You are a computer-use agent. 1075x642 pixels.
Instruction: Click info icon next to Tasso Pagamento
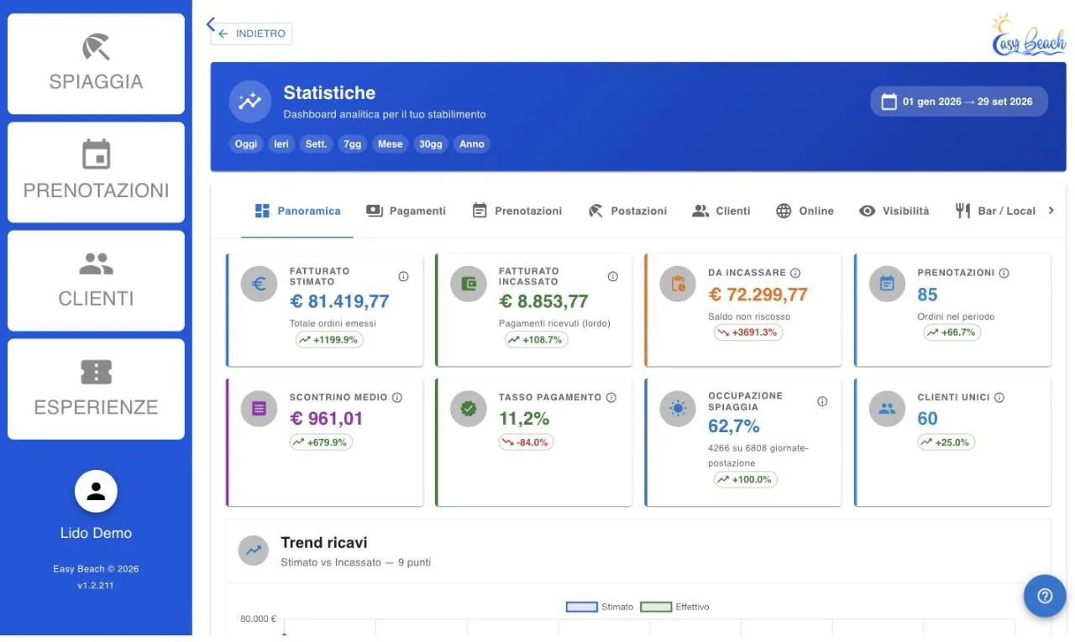[611, 397]
